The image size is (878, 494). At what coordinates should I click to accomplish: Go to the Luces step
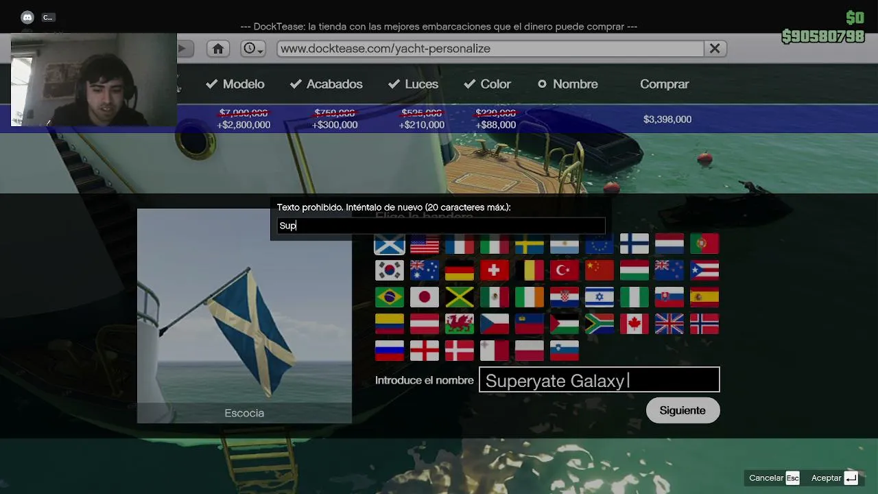point(413,84)
